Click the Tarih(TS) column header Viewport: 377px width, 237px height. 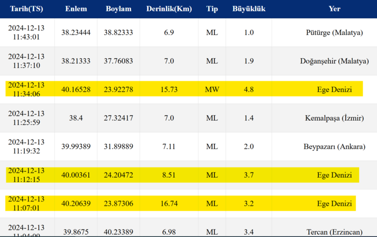(x=26, y=9)
